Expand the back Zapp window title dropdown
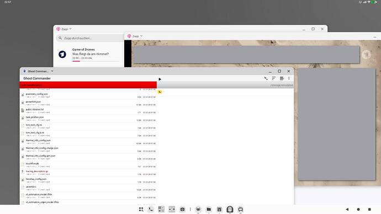The width and height of the screenshot is (381, 214). click(x=71, y=29)
